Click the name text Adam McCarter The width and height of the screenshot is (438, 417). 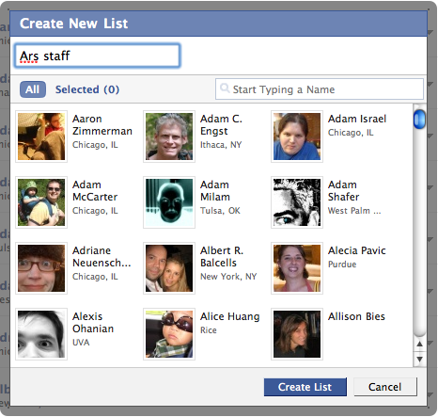click(x=95, y=191)
